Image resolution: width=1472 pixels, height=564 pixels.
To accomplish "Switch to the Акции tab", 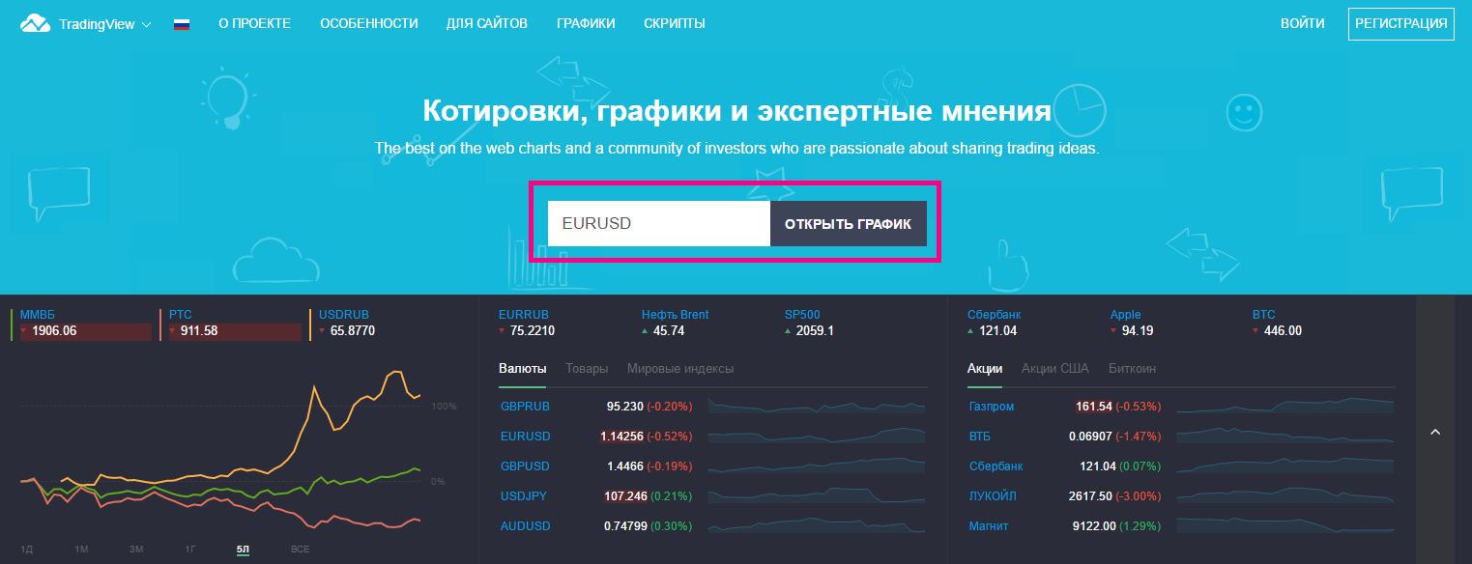I will [985, 368].
